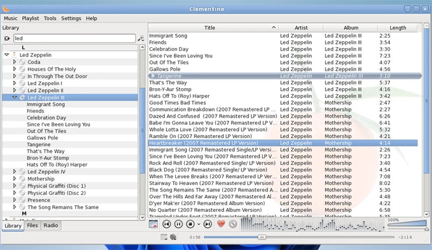Viewport: 432px width, 250px height.
Task: Open the Music menu
Action: (x=10, y=18)
